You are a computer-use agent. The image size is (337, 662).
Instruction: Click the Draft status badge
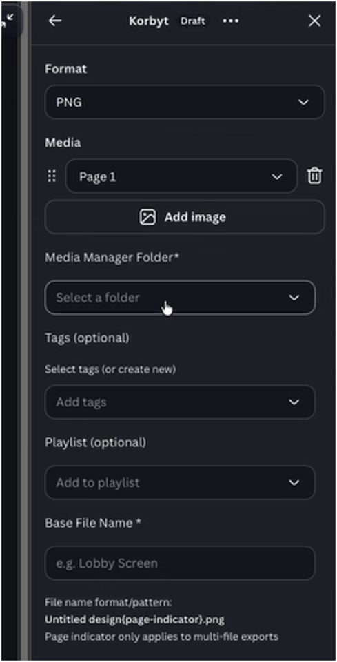pyautogui.click(x=193, y=21)
